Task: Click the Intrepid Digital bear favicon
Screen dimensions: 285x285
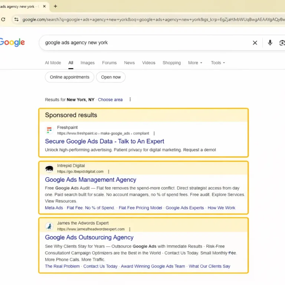Action: point(49,168)
